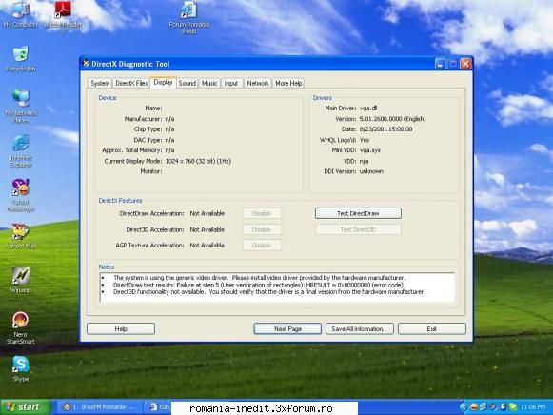
Task: Click the DDI Version unknown value
Action: 371,171
